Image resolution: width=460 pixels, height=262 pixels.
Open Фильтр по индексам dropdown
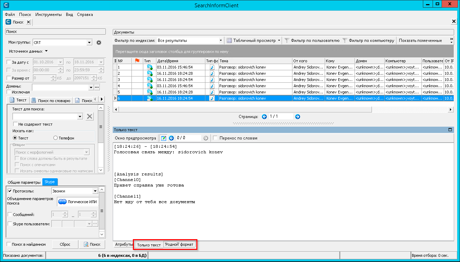coord(221,40)
